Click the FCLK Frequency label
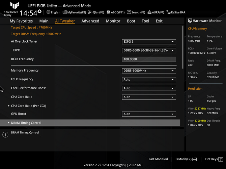Image resolution: width=226 pixels, height=169 pixels. tap(22, 79)
